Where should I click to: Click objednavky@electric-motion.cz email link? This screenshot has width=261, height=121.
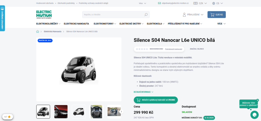(x=175, y=3)
